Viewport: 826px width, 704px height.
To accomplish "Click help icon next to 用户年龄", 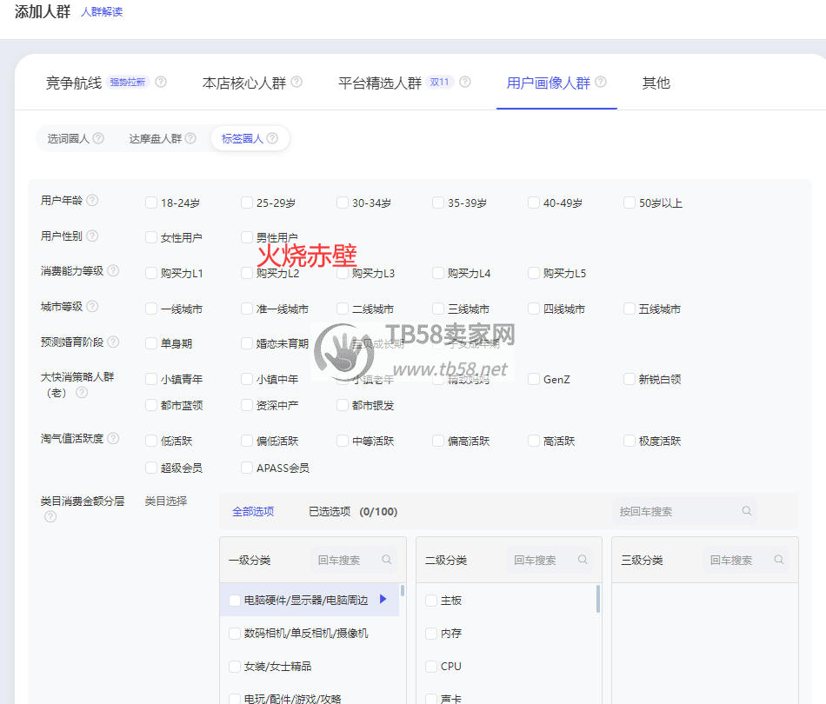I will click(92, 200).
